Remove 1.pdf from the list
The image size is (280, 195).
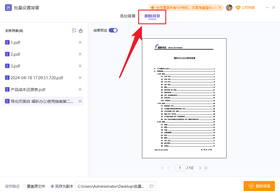[80, 42]
